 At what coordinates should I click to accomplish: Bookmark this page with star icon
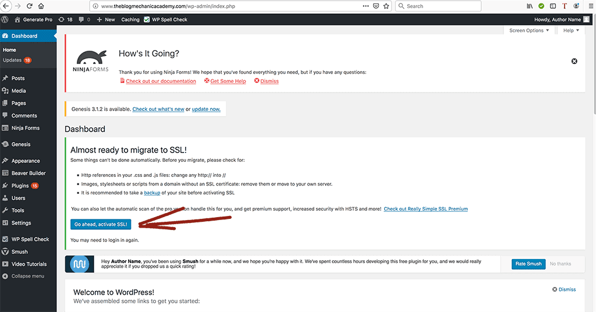[x=386, y=6]
